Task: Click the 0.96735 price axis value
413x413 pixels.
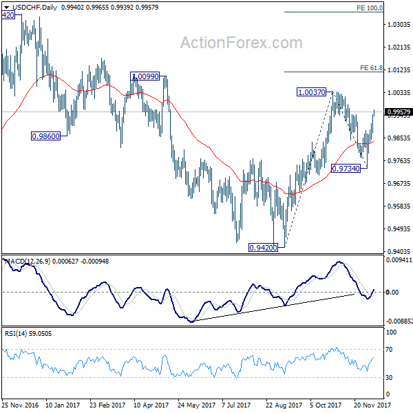Action: (399, 183)
